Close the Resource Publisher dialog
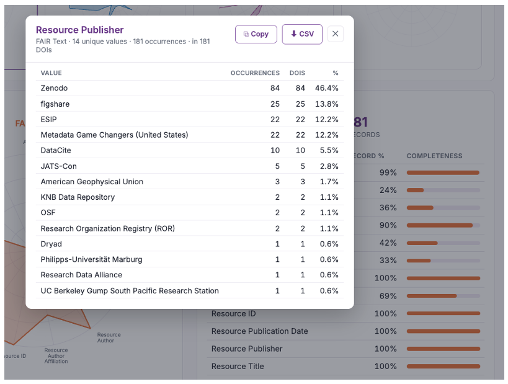508x384 pixels. pos(336,33)
